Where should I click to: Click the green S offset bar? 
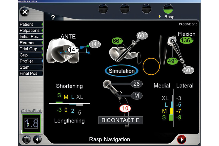(171, 117)
